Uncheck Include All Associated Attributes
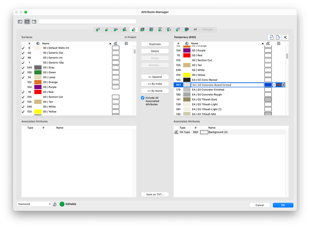The width and height of the screenshot is (310, 228). tap(142, 98)
